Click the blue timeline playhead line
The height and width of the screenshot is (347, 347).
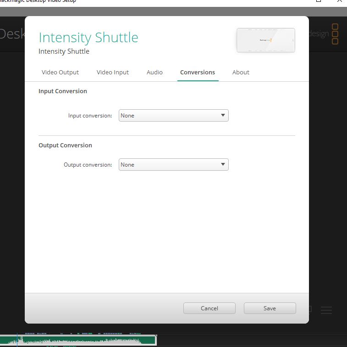pyautogui.click(x=17, y=340)
